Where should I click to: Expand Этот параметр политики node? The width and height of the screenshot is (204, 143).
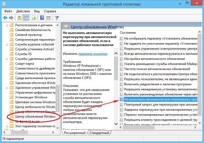click(7, 126)
